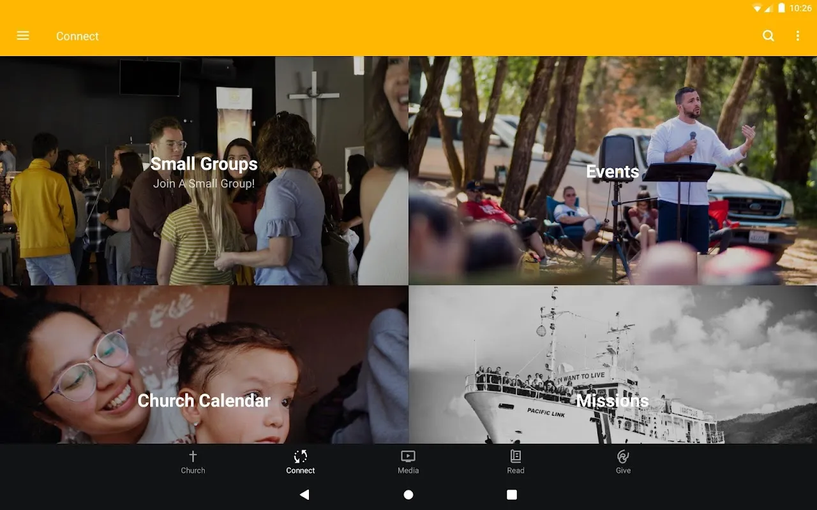Open the Media play icon
817x510 pixels.
[408, 456]
